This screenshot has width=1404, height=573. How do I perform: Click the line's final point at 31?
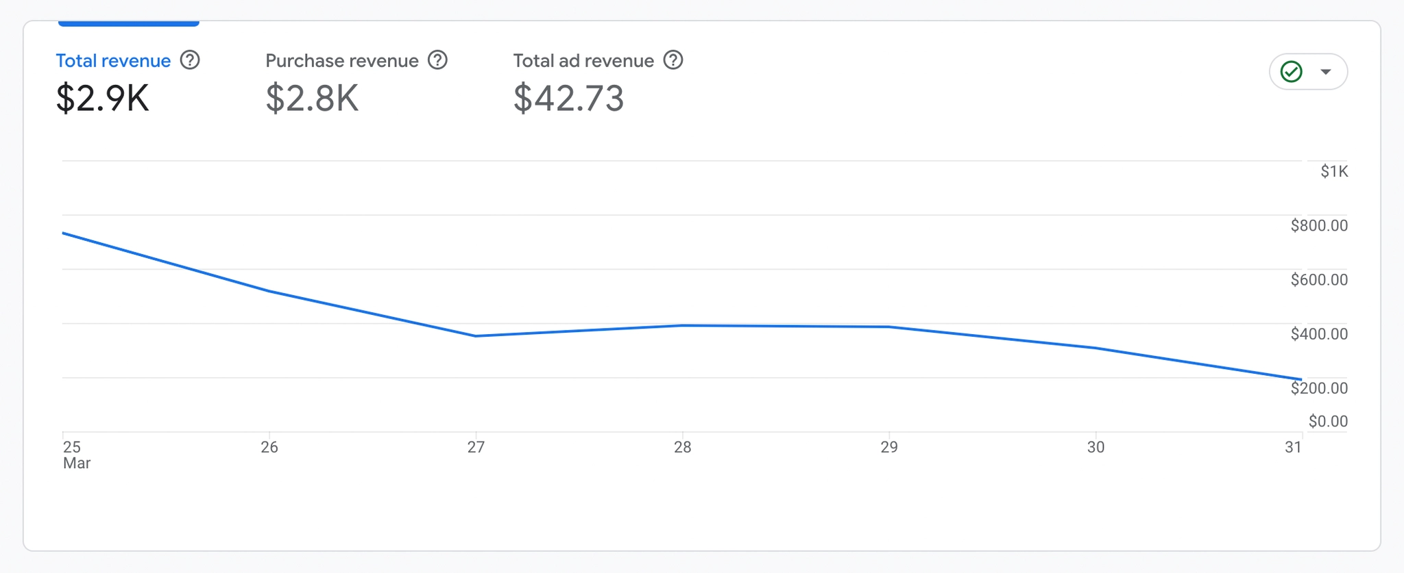[1300, 379]
